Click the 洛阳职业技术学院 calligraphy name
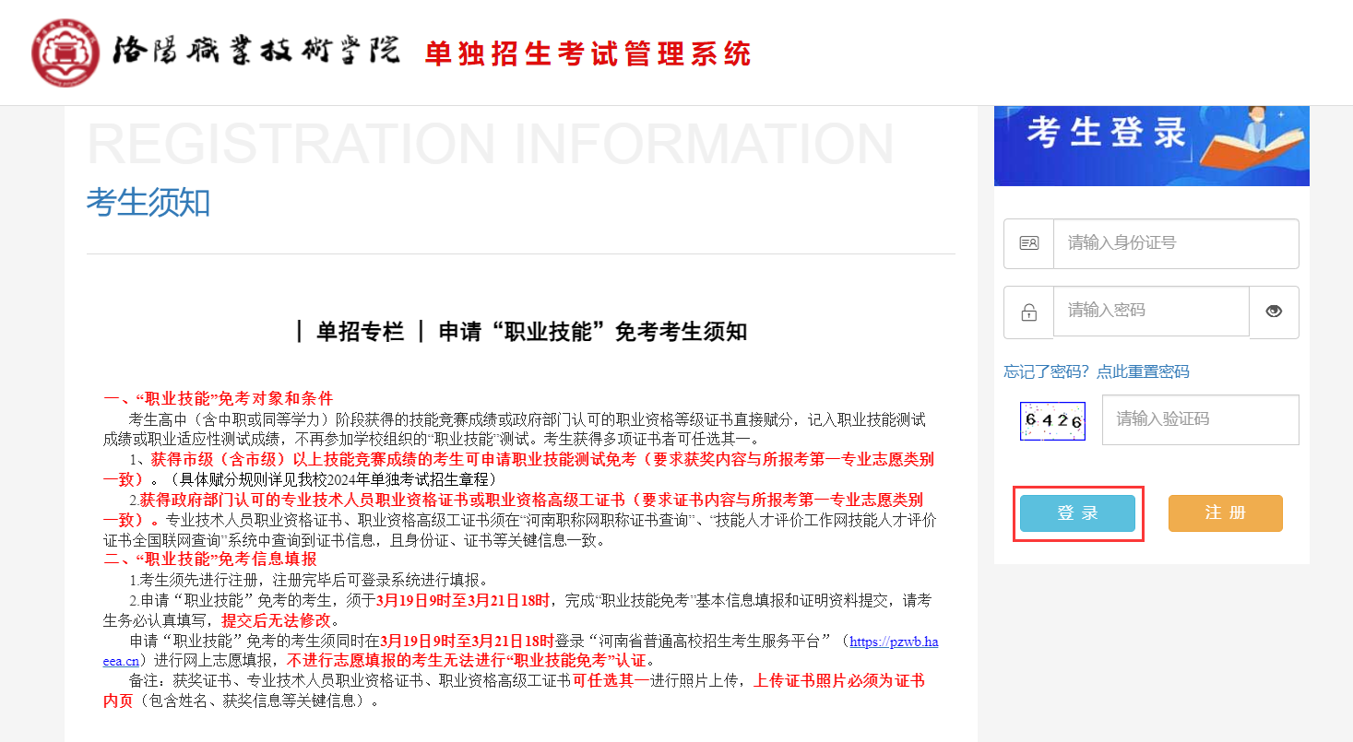Screen dimensions: 1353x742 256,53
